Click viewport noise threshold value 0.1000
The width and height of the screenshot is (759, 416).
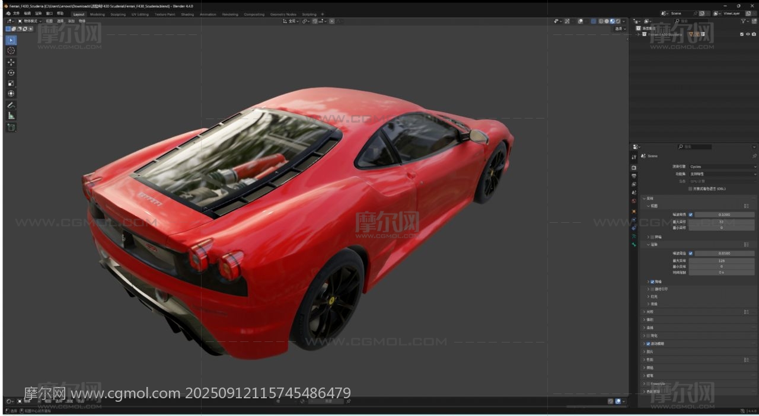725,215
